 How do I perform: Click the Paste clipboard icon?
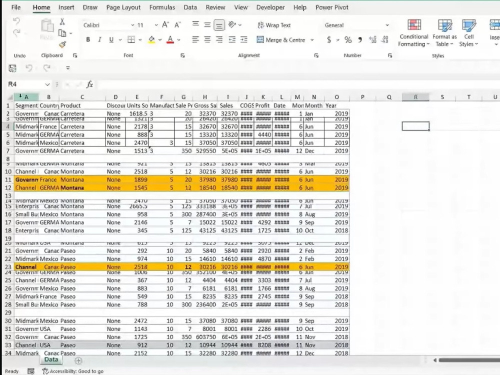pos(47,26)
